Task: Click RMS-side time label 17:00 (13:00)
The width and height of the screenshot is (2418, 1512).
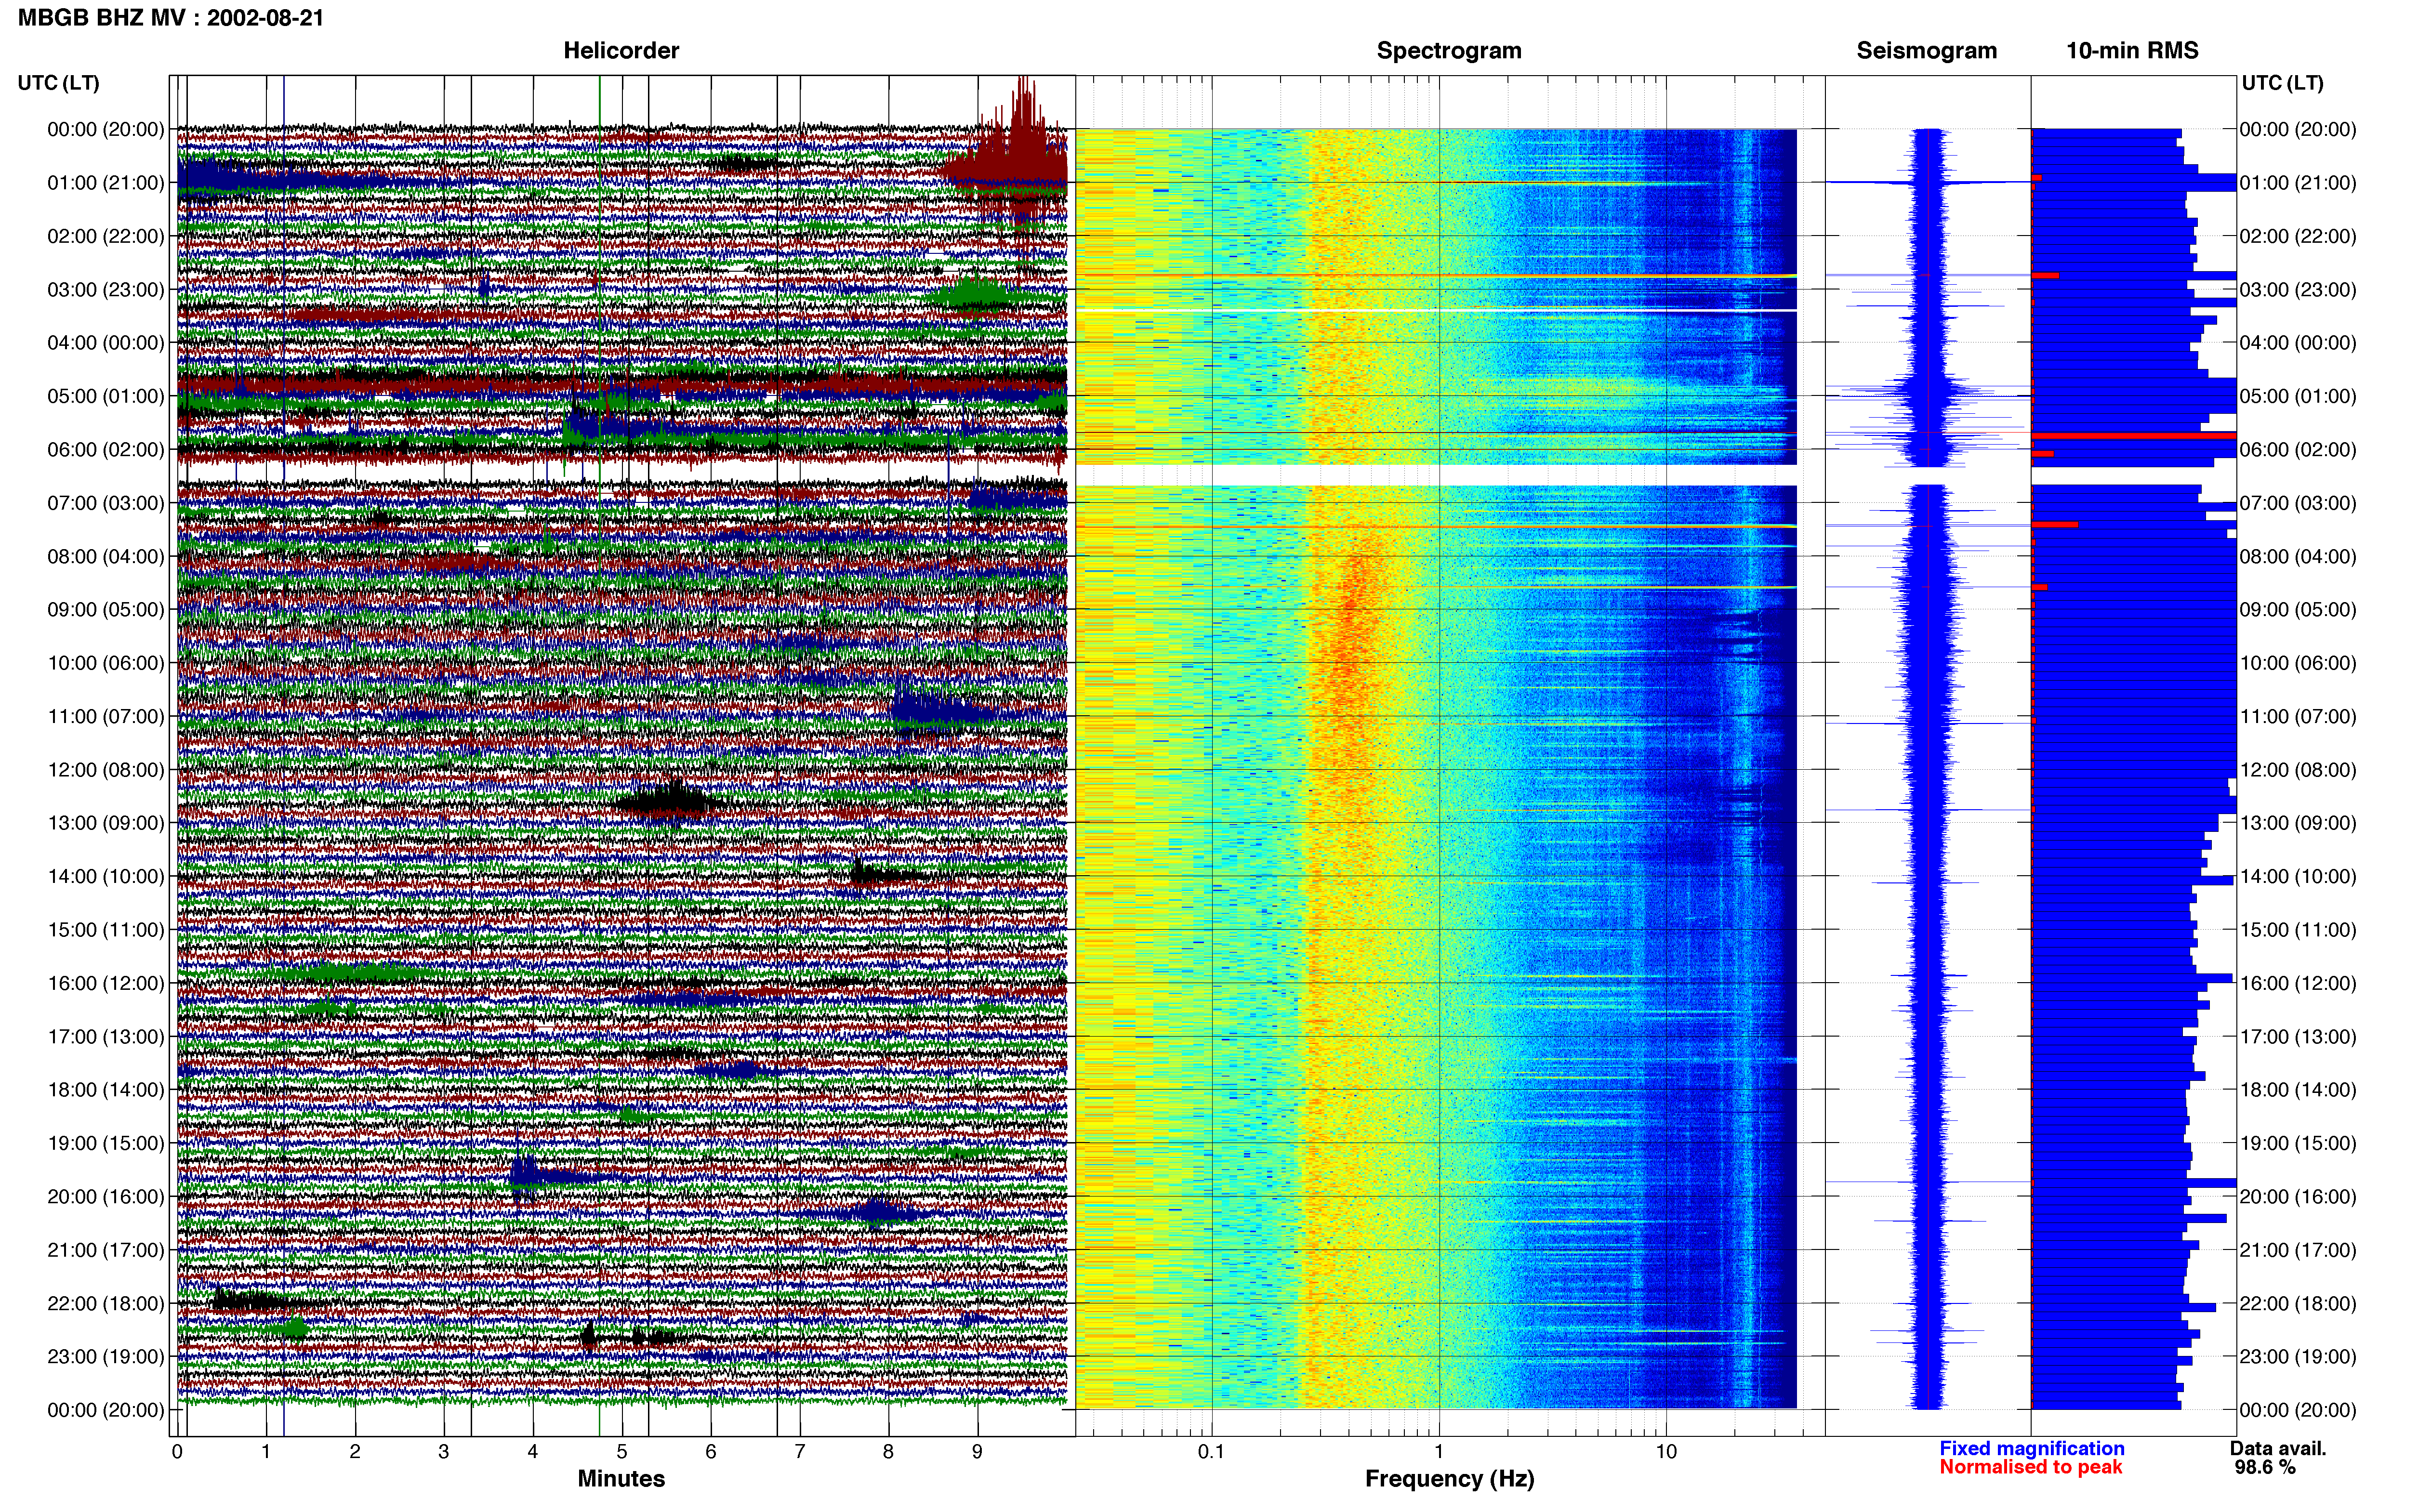Action: coord(2298,1037)
